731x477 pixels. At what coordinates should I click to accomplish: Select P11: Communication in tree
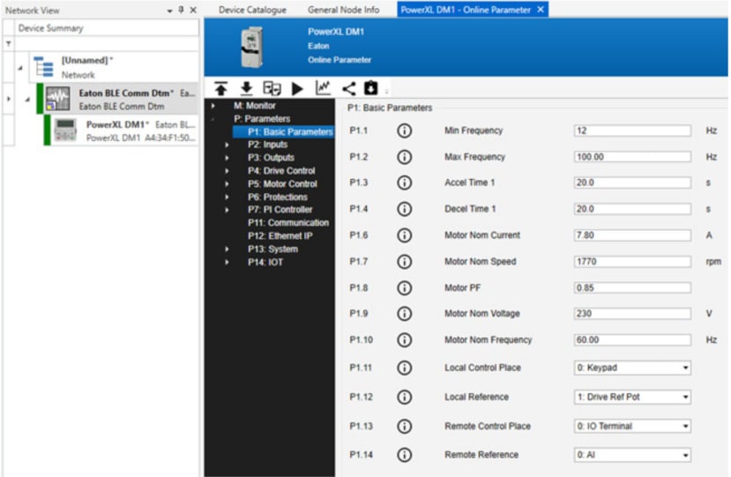click(x=288, y=223)
